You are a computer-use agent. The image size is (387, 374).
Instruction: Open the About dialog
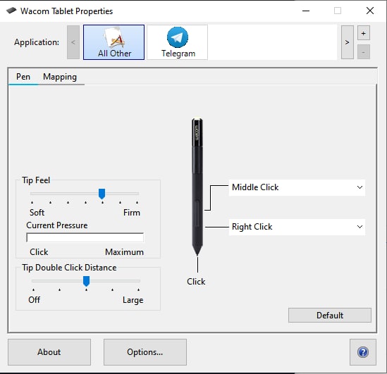(49, 351)
